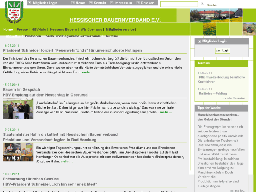Viewport: 256px width, 192px height.
Task: Click Tipp der Woche panel header
Action: click(x=221, y=108)
